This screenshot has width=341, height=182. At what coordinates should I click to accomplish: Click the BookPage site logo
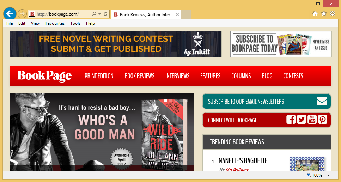(44, 76)
